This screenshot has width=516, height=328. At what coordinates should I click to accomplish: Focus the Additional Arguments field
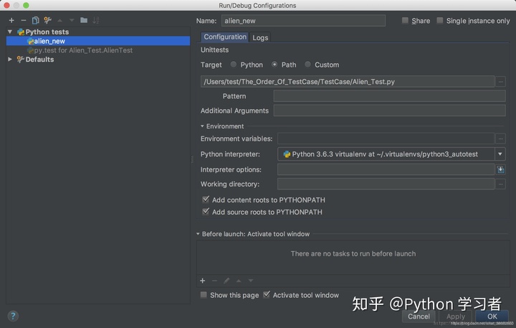pyautogui.click(x=389, y=111)
